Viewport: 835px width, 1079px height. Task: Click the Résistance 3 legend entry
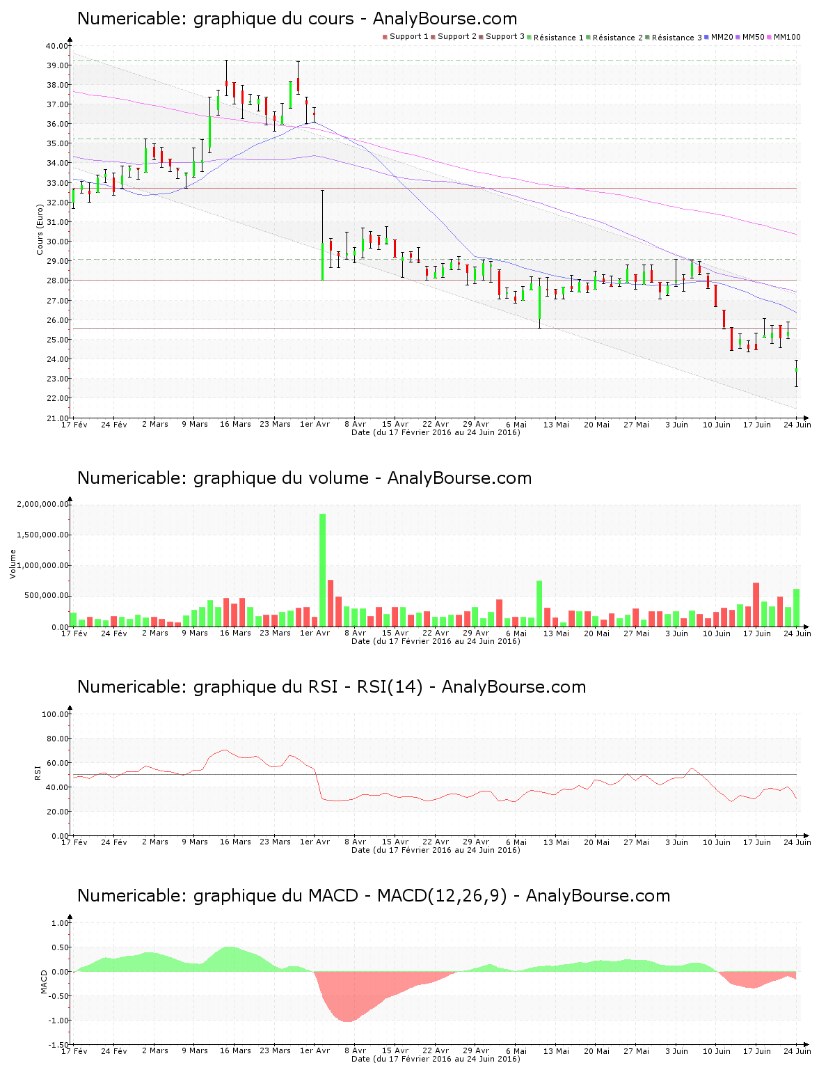(674, 37)
